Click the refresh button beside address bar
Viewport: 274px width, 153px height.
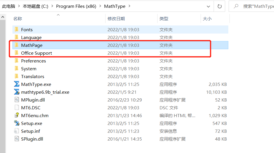[x=219, y=6]
